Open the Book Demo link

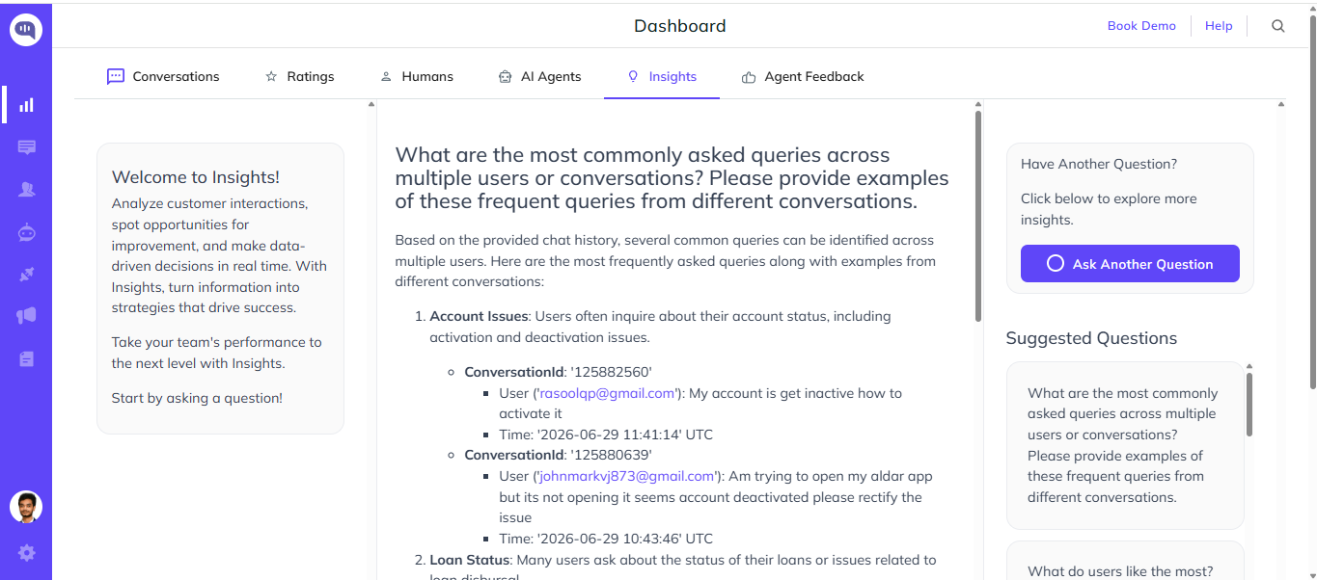coord(1141,26)
